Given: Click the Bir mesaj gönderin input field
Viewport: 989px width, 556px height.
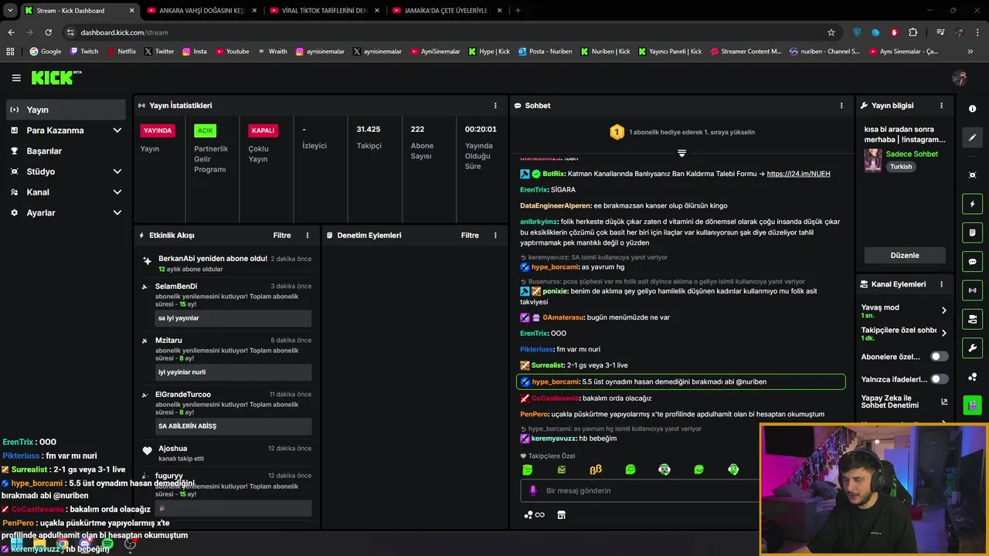Looking at the screenshot, I should [x=641, y=490].
